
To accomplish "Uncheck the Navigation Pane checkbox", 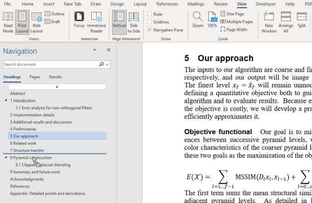I will [150, 30].
